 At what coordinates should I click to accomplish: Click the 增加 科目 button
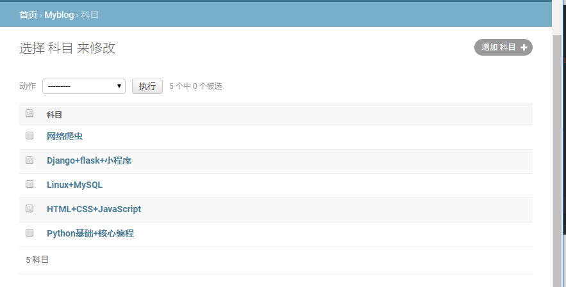pyautogui.click(x=503, y=47)
